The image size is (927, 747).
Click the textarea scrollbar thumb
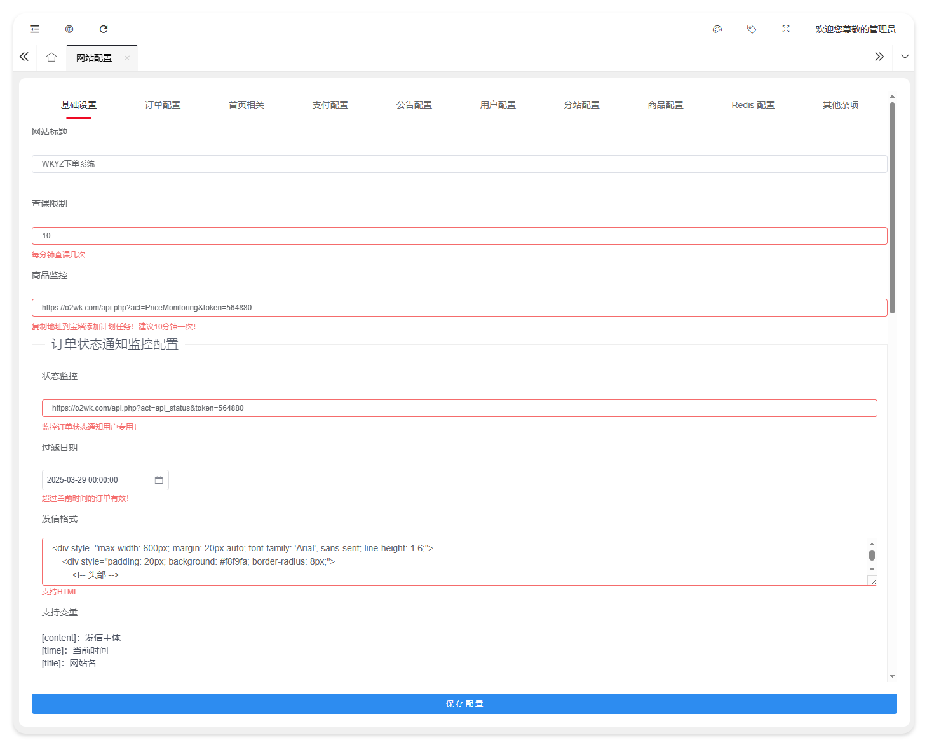[x=872, y=555]
